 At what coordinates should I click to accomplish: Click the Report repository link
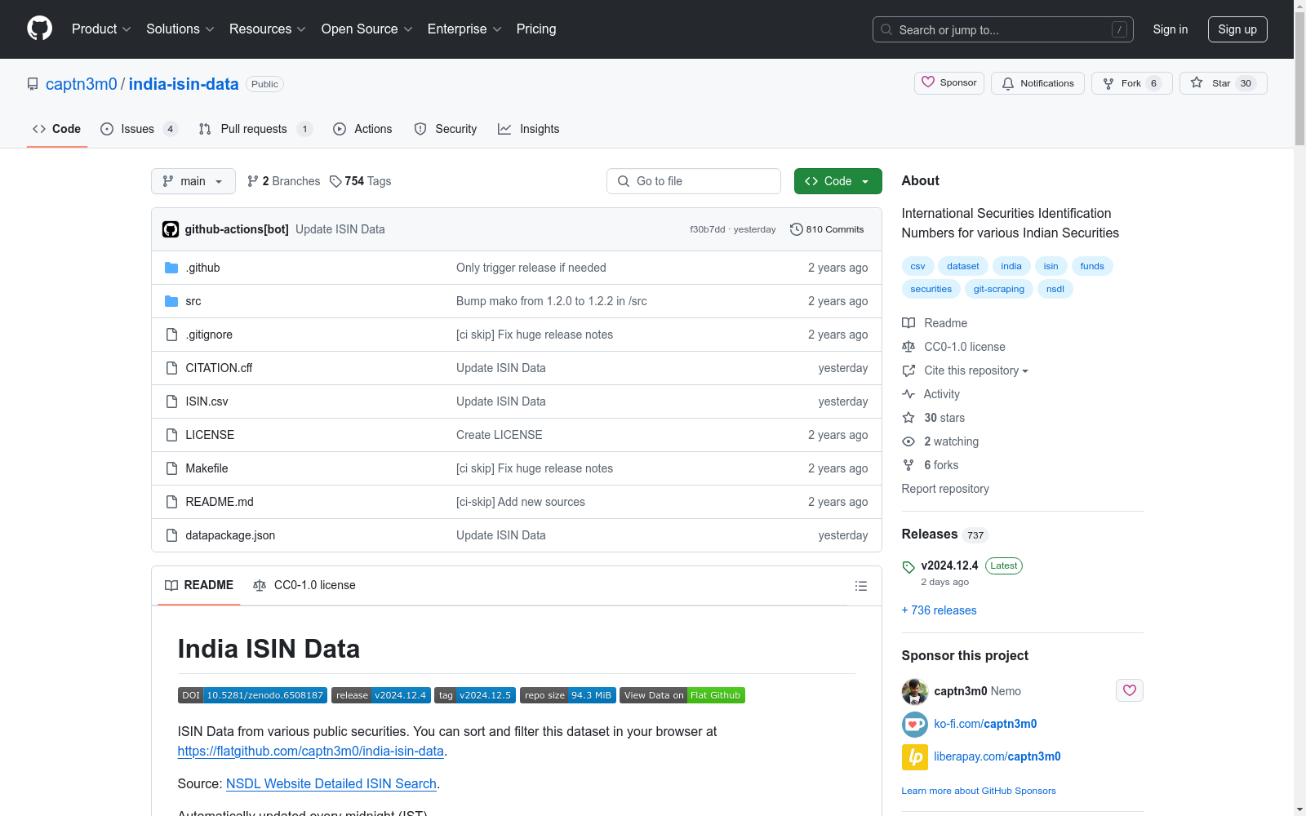point(945,489)
